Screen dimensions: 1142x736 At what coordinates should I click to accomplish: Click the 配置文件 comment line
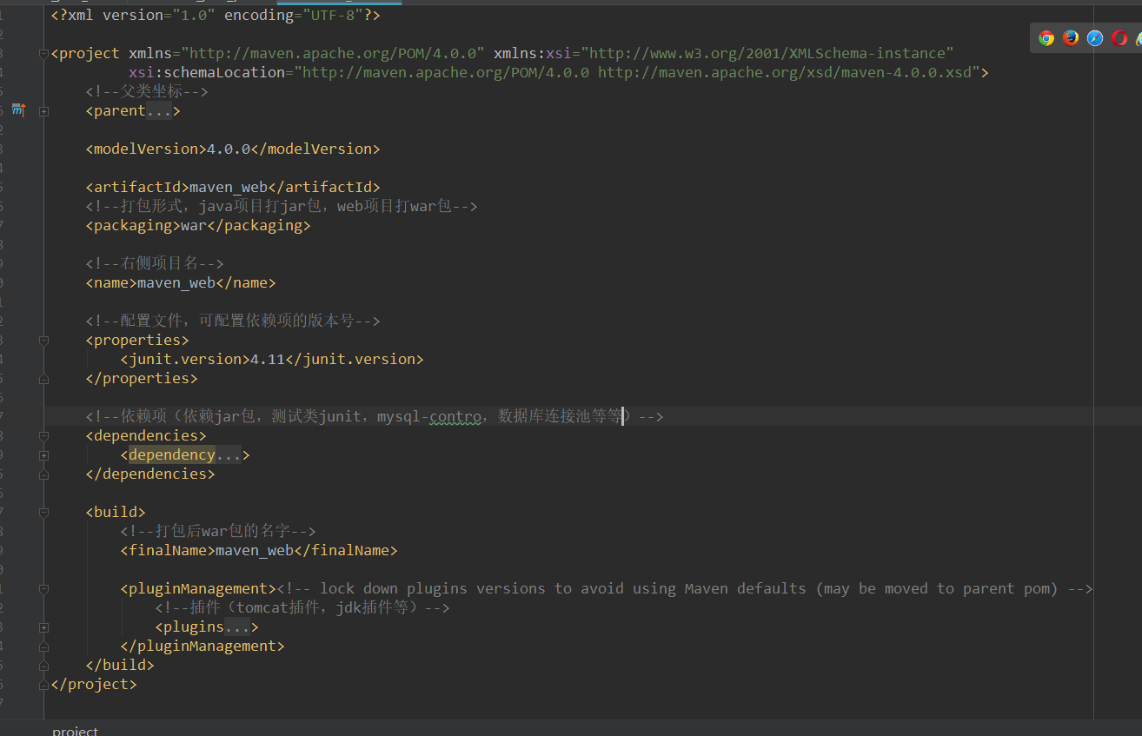[233, 322]
